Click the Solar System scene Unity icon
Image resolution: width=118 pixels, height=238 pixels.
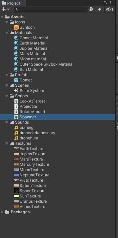click(x=16, y=91)
